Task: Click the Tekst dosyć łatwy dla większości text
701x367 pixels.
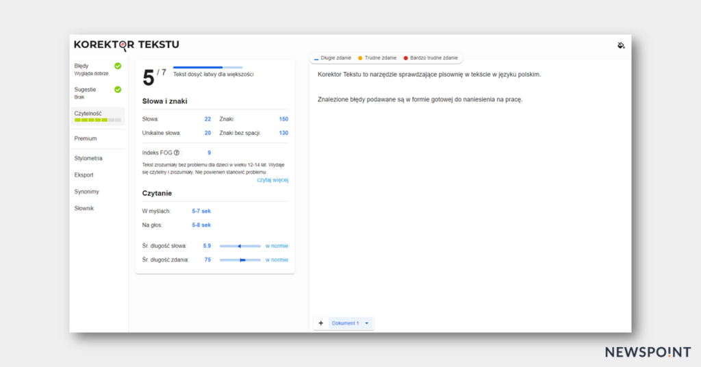Action: (214, 75)
